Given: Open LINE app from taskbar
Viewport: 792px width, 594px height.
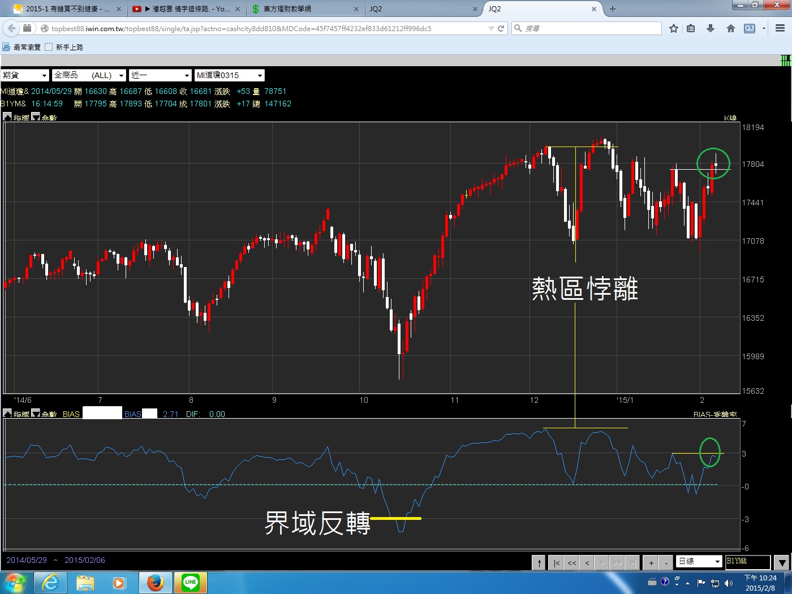Looking at the screenshot, I should tap(190, 583).
